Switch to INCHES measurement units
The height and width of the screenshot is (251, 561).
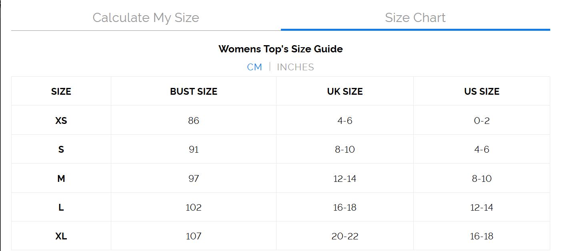point(295,67)
